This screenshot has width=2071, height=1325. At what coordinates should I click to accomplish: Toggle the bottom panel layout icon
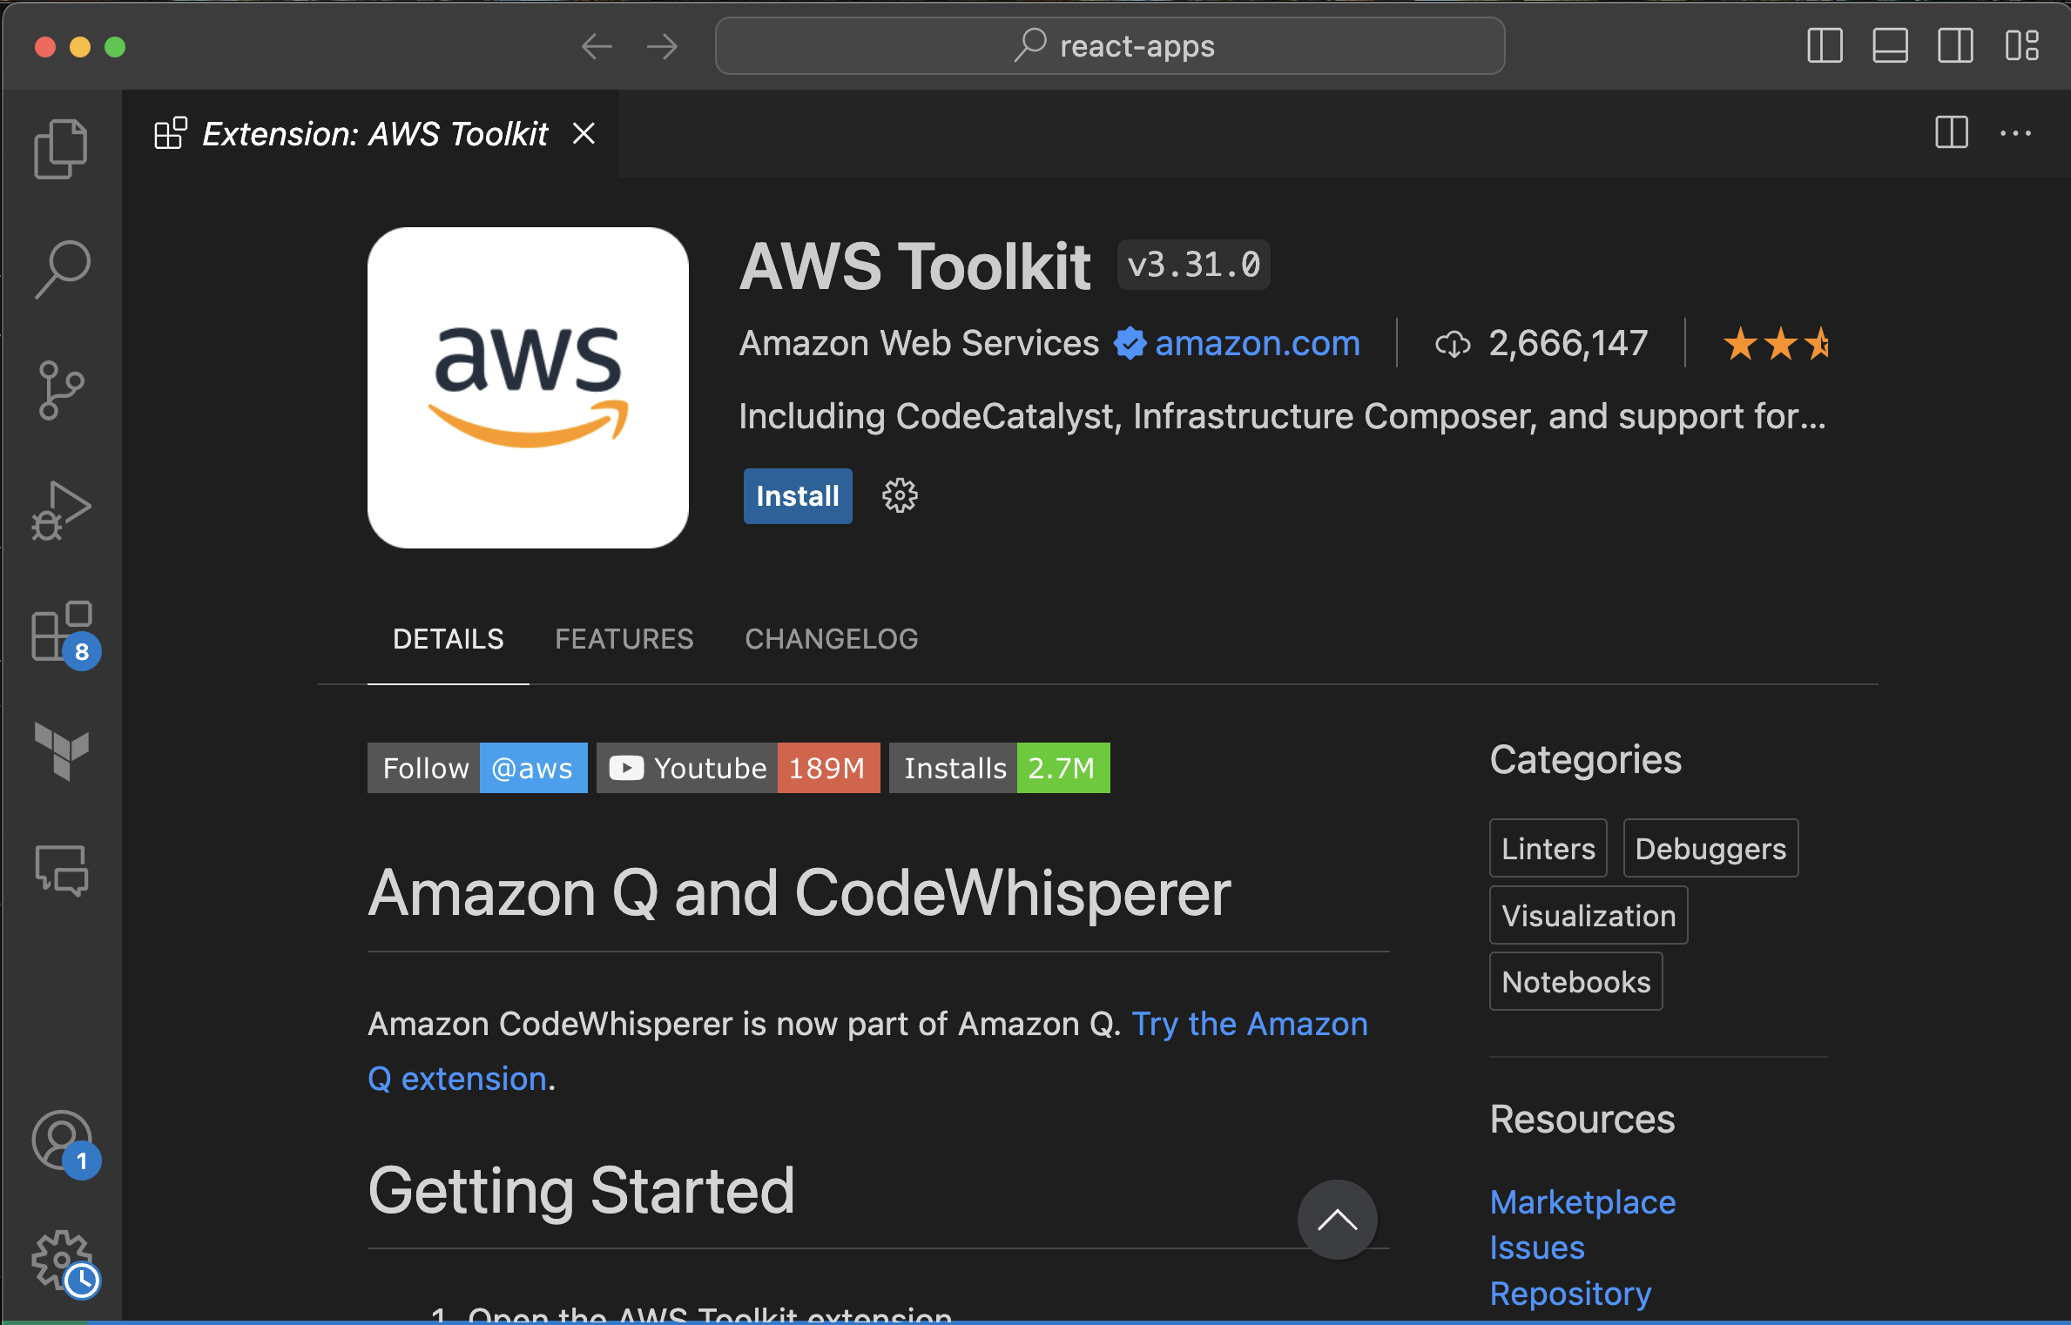click(x=1890, y=46)
